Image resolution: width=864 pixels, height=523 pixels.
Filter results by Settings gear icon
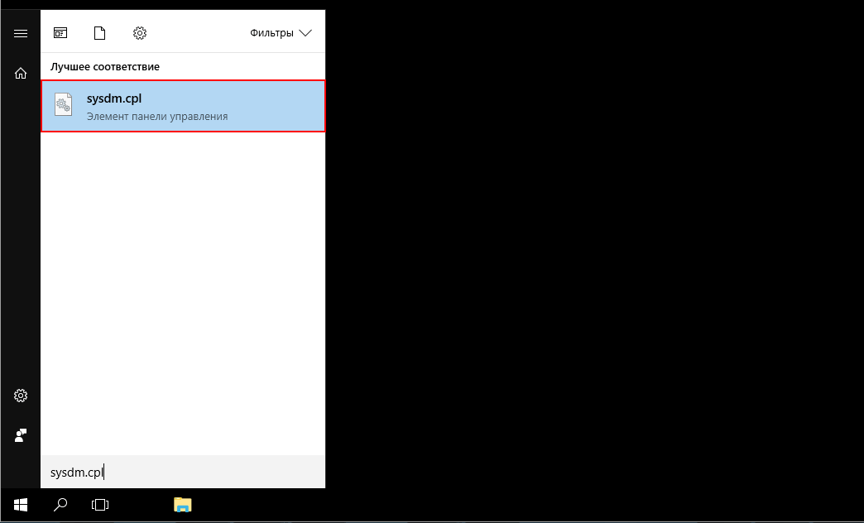[x=139, y=33]
